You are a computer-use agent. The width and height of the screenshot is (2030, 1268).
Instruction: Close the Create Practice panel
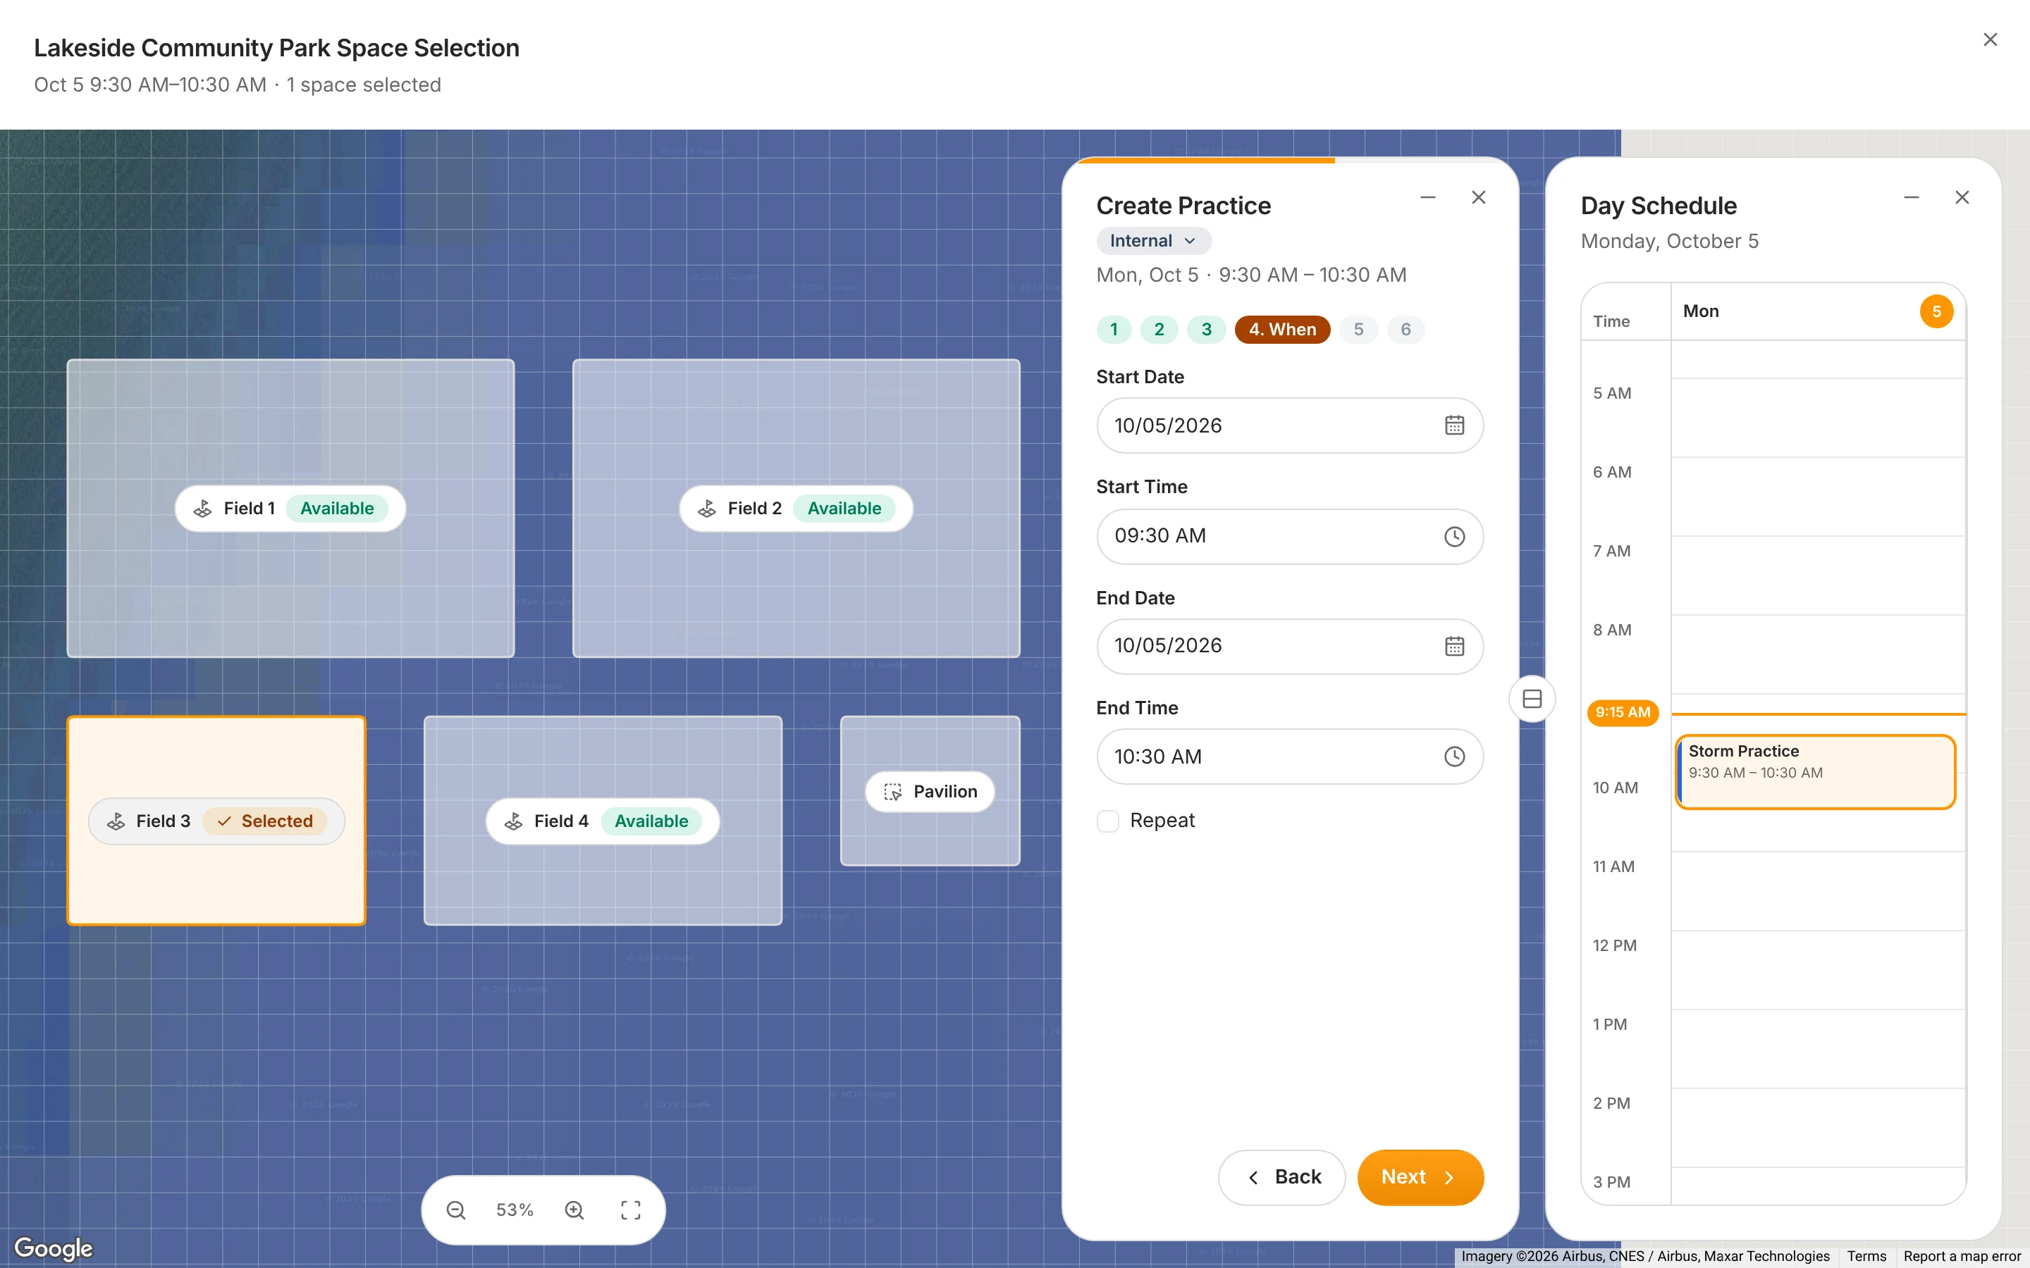(1479, 198)
